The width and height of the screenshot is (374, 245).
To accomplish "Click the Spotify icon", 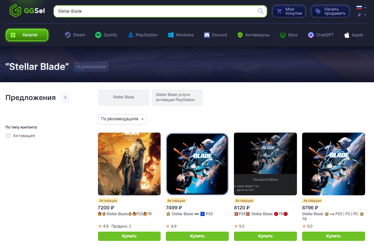I will (x=98, y=35).
